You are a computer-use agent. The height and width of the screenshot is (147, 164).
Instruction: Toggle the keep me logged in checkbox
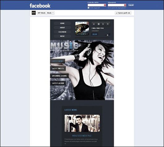[x=88, y=8]
